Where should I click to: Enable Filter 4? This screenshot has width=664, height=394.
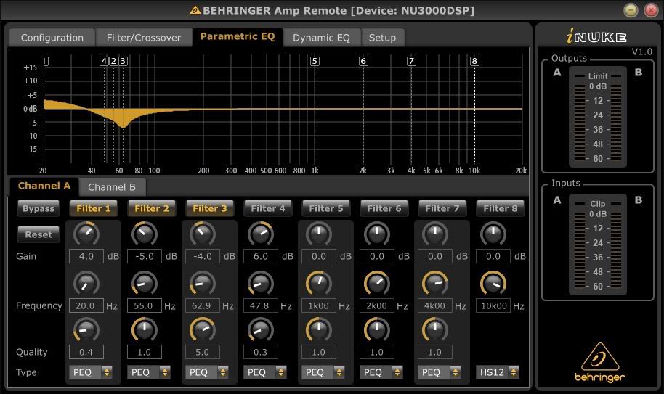tap(267, 208)
